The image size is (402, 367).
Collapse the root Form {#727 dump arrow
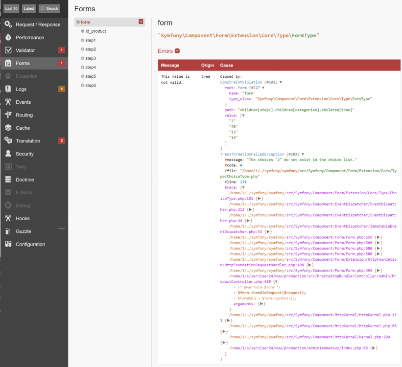[x=263, y=88]
